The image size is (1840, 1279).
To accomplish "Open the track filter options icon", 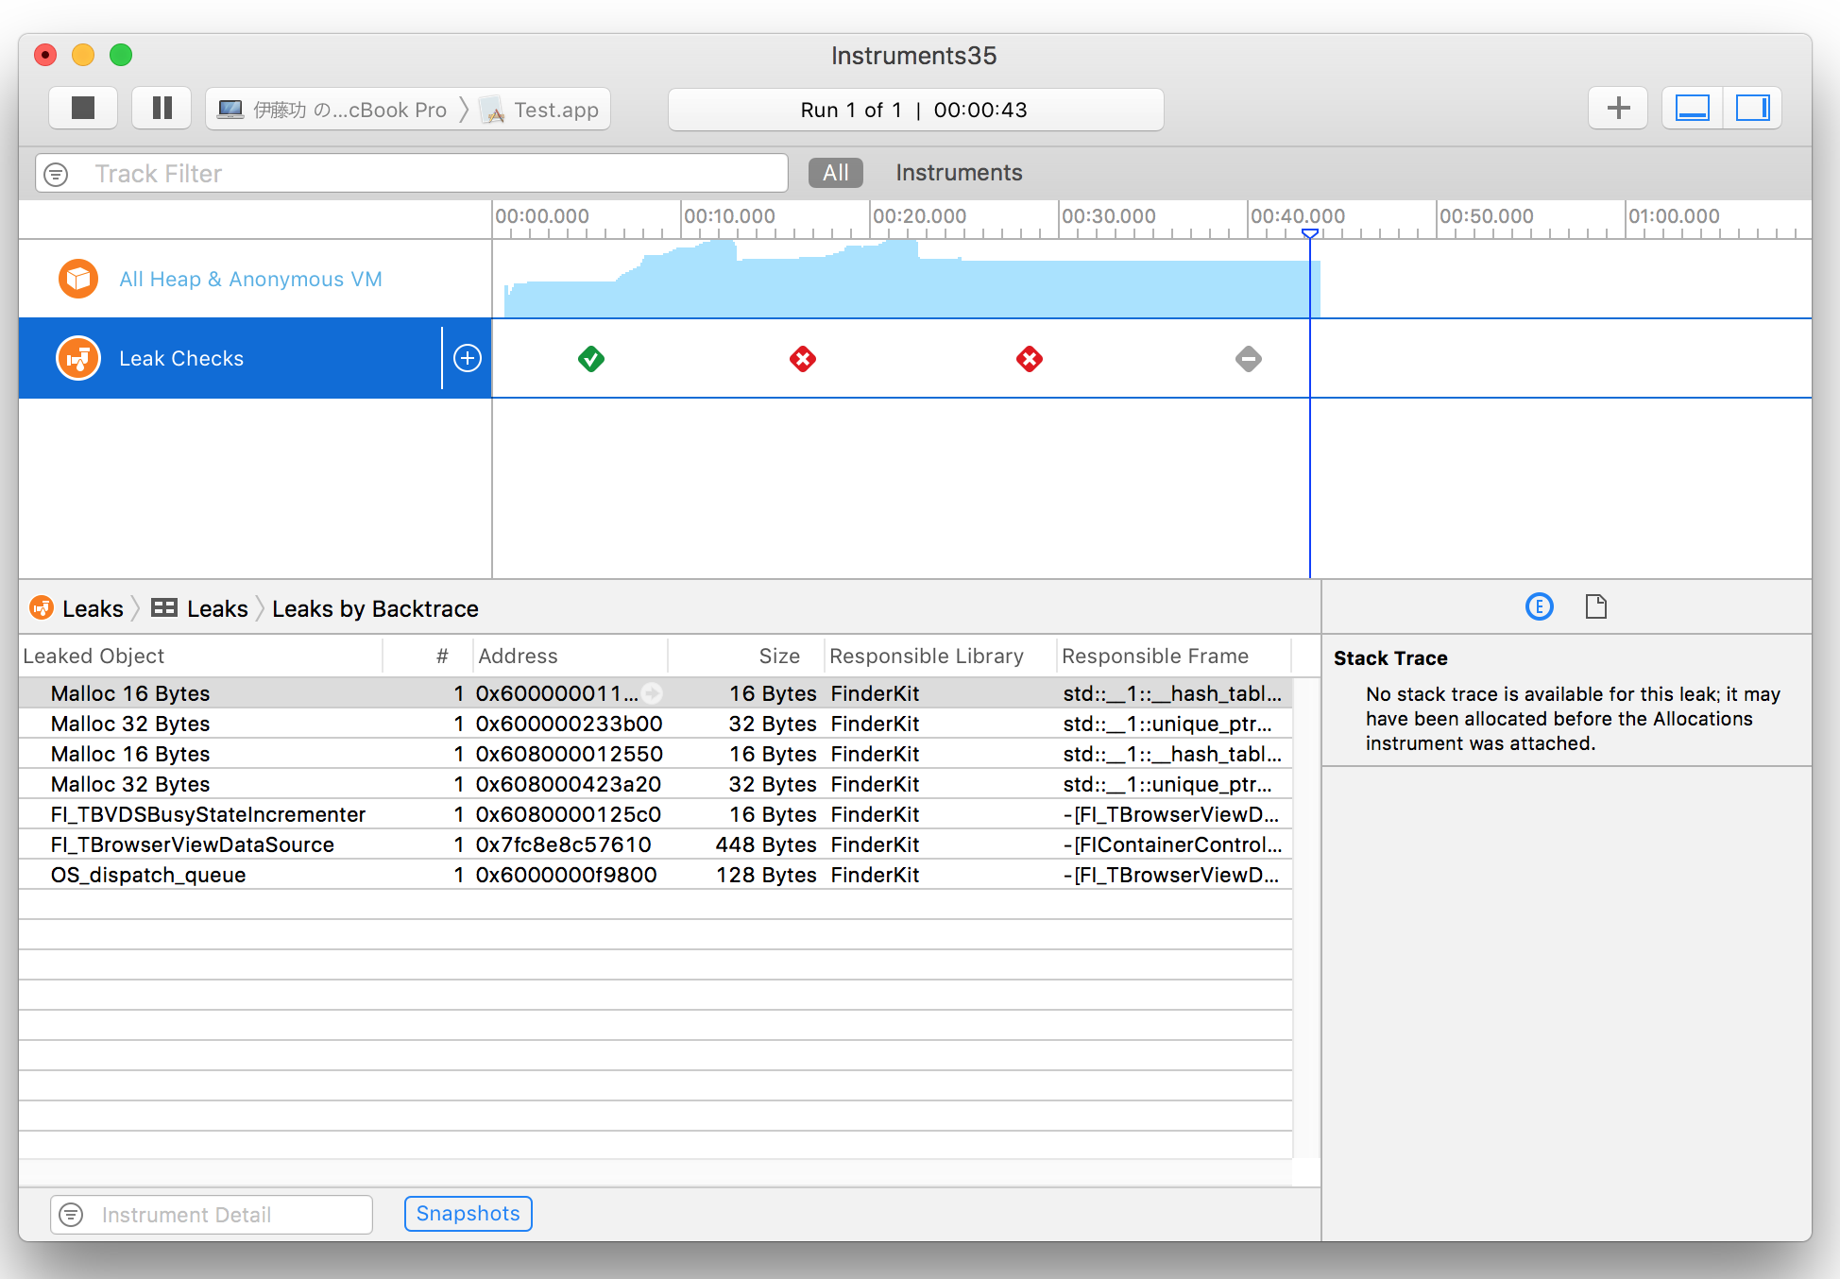I will (x=57, y=174).
